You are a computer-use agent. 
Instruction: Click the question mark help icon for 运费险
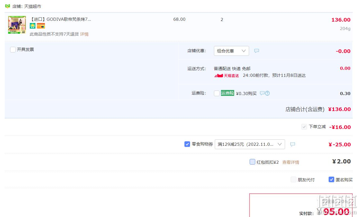point(267,93)
